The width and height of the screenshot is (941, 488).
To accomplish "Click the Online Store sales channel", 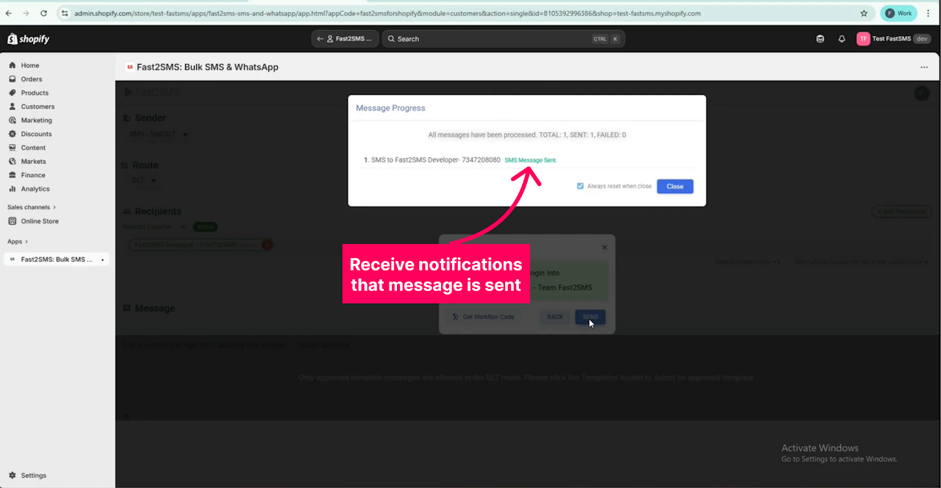I will 40,221.
